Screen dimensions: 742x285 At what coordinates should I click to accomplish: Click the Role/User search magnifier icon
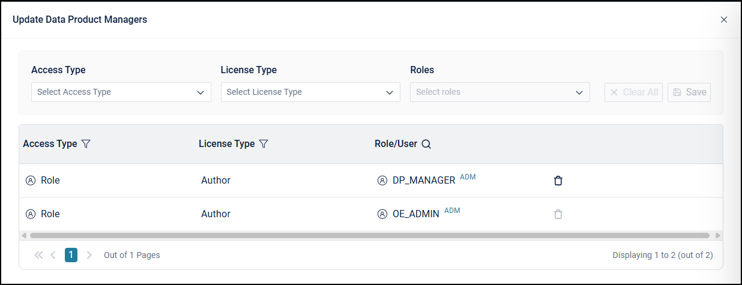click(x=426, y=144)
